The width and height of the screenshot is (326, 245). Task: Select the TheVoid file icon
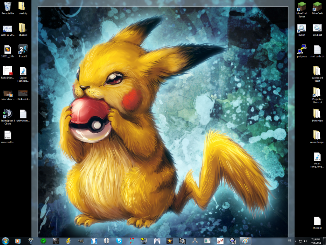pyautogui.click(x=317, y=223)
